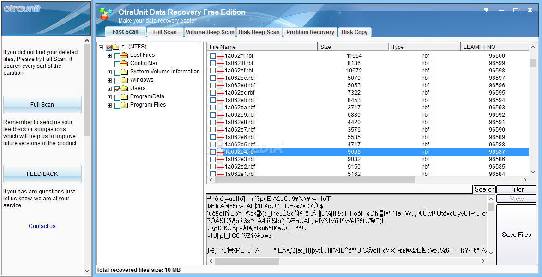Click the Windows folder icon

[x=125, y=80]
